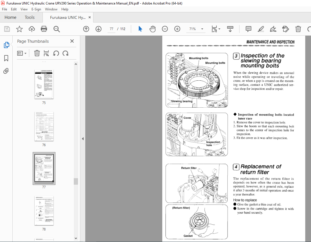Rotate the page counterclockwise
The width and height of the screenshot is (311, 242).
point(56,53)
